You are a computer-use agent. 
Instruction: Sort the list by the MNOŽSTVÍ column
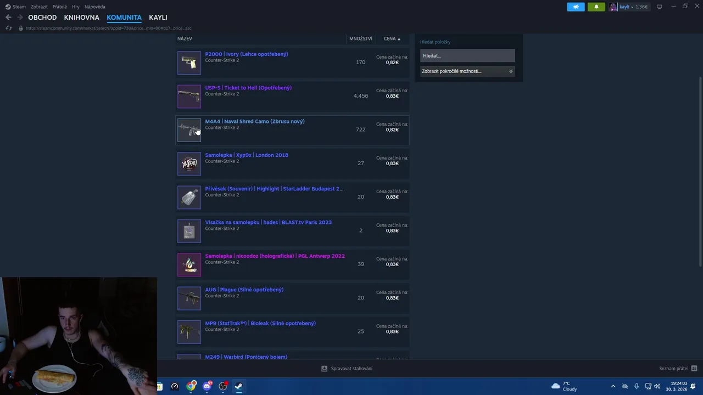coord(361,38)
